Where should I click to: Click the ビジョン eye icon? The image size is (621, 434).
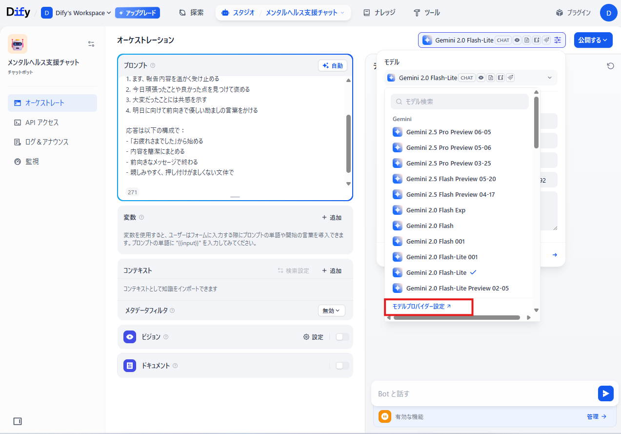130,337
